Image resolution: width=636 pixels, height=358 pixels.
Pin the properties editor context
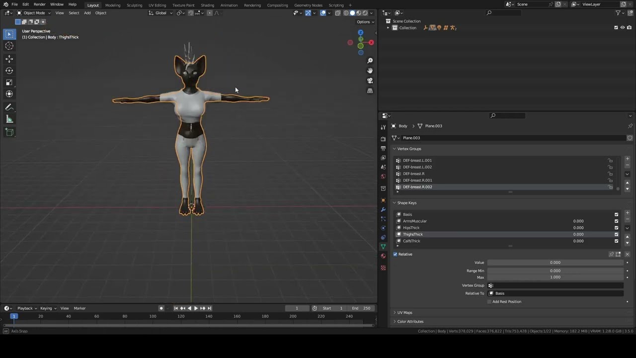pos(630,126)
